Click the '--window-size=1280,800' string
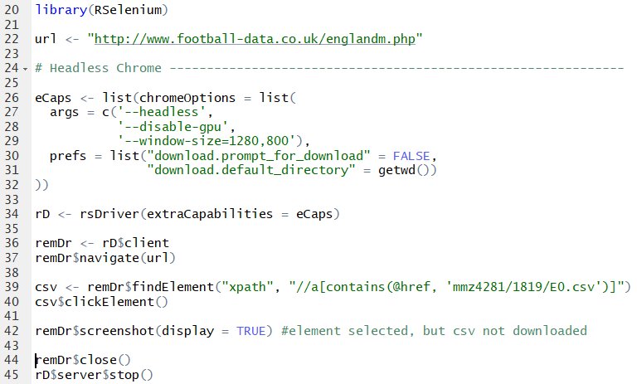Image resolution: width=637 pixels, height=384 pixels. 206,141
